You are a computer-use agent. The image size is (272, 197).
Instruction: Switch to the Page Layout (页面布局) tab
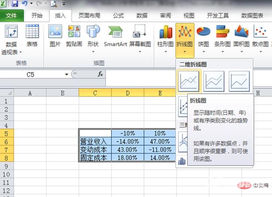tap(89, 16)
